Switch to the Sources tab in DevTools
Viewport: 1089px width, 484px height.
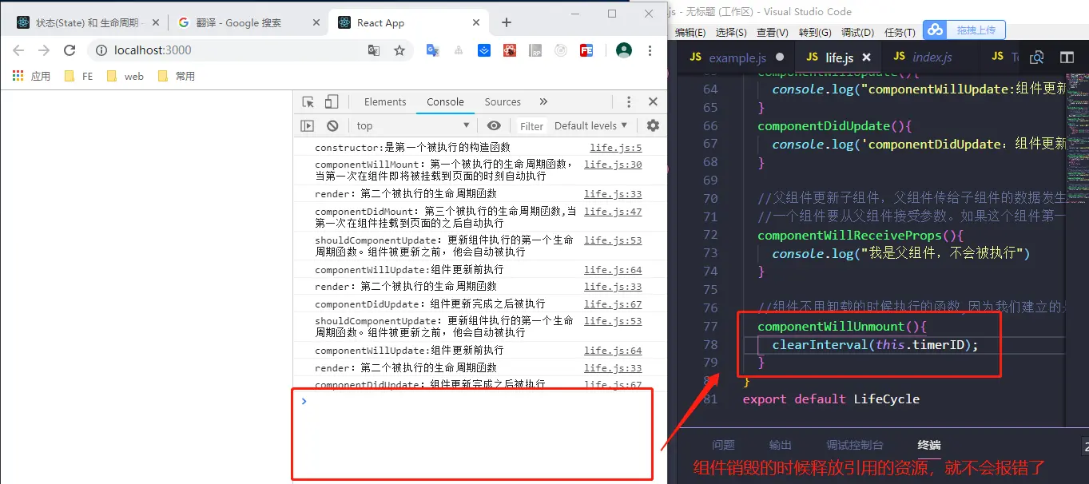tap(503, 101)
